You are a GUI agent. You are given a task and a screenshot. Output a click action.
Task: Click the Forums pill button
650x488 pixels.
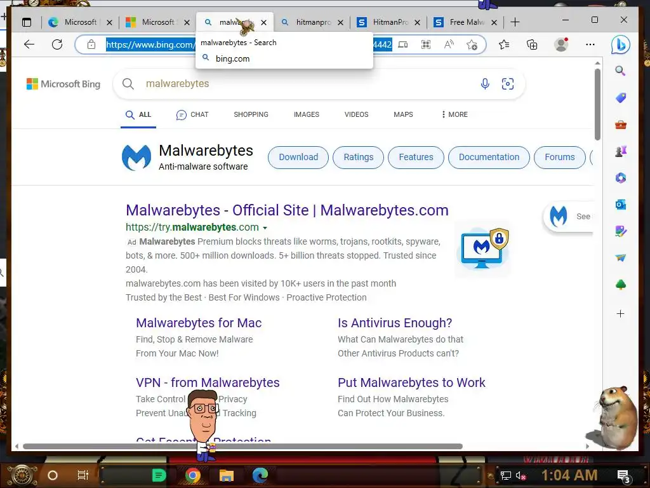pyautogui.click(x=560, y=158)
